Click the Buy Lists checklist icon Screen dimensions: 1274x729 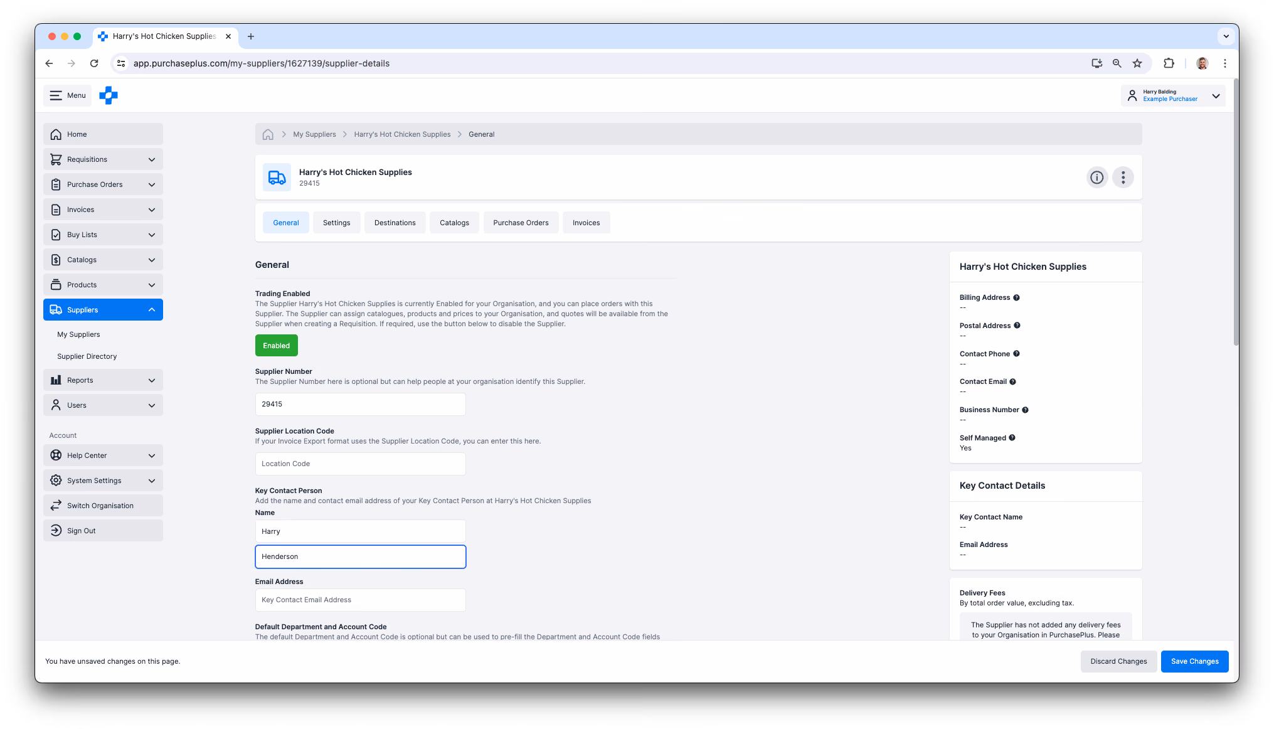56,235
